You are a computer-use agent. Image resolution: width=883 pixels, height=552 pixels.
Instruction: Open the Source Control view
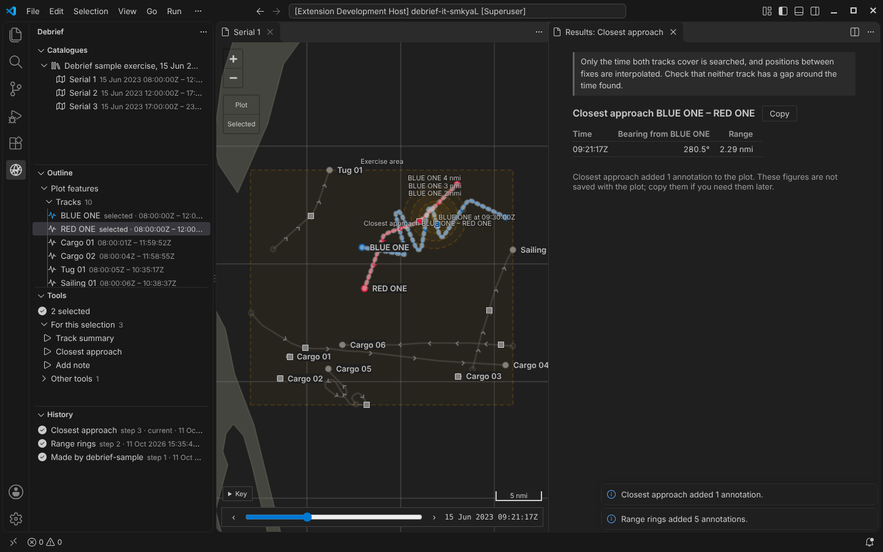(x=16, y=89)
